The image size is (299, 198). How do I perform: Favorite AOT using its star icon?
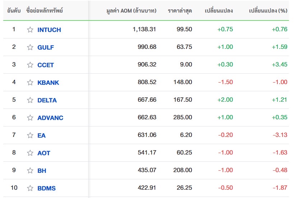[30, 153]
